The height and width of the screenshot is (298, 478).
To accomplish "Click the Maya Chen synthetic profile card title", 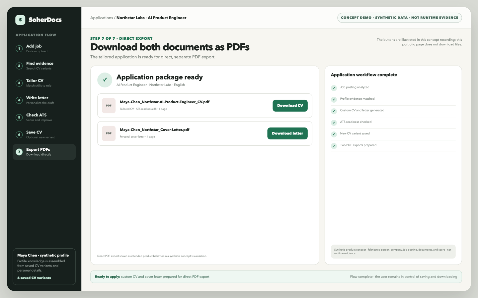I will tap(43, 255).
